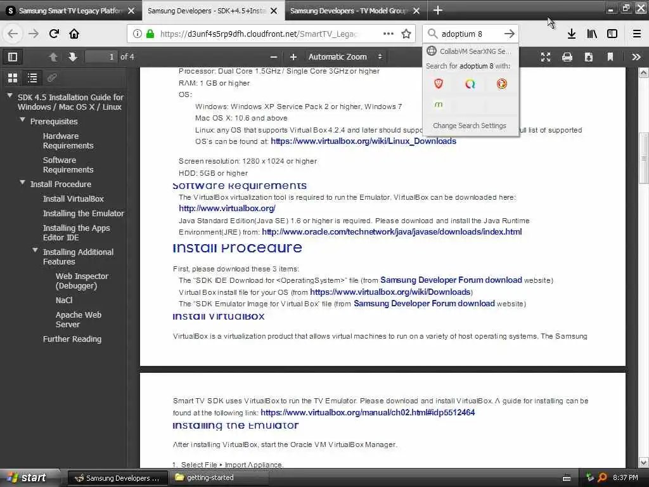
Task: Open the Library menu icon
Action: 592,34
